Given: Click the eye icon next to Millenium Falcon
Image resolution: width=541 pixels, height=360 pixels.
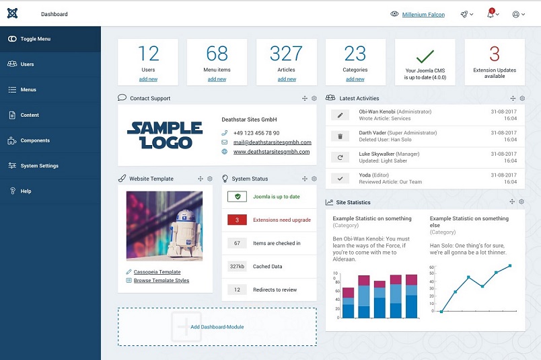Looking at the screenshot, I should tap(394, 14).
